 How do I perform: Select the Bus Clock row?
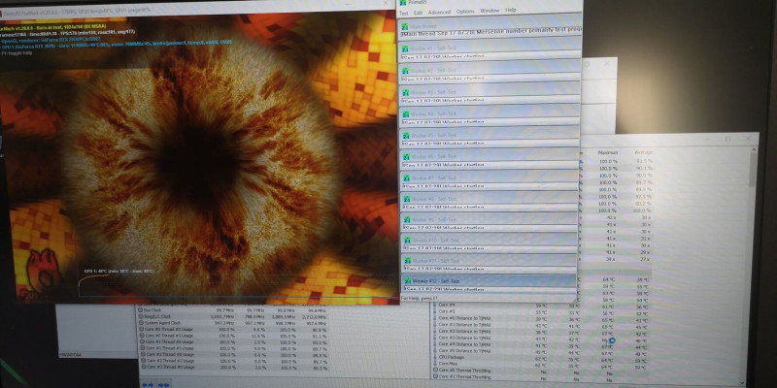coord(233,310)
